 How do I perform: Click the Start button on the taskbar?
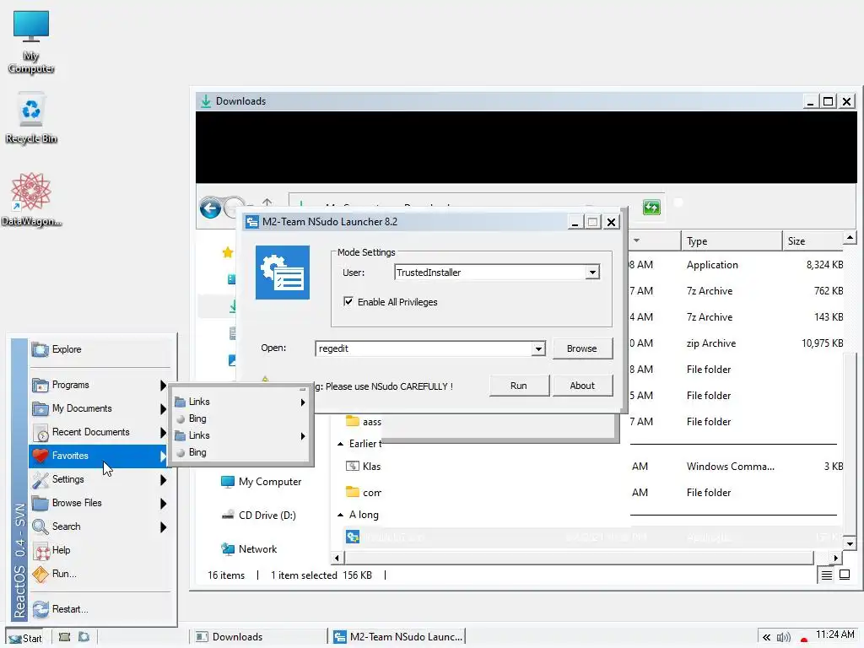coord(26,638)
